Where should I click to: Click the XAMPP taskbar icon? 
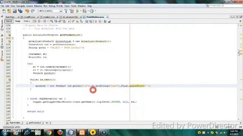tap(82, 133)
